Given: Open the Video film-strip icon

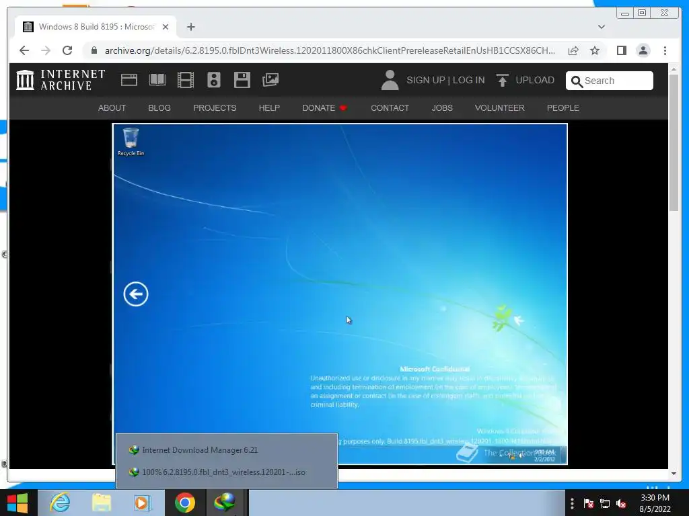Looking at the screenshot, I should click(x=186, y=80).
